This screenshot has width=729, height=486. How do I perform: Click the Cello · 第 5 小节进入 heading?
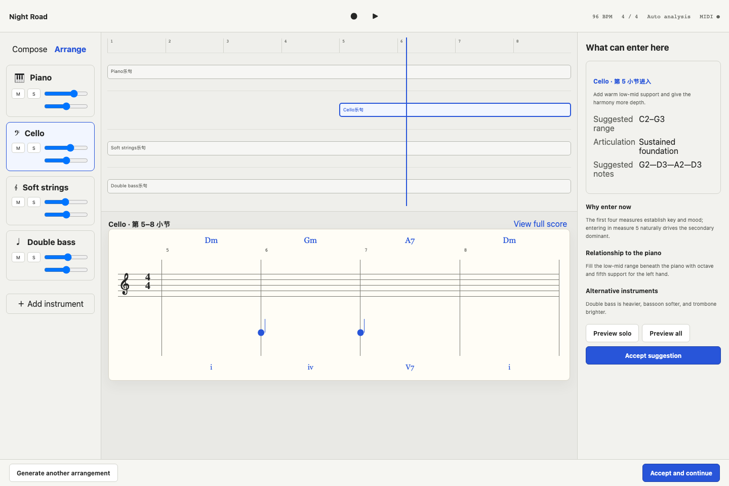pos(622,81)
